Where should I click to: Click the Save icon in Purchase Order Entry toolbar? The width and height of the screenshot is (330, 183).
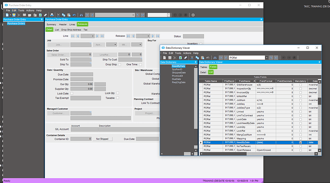[14, 15]
